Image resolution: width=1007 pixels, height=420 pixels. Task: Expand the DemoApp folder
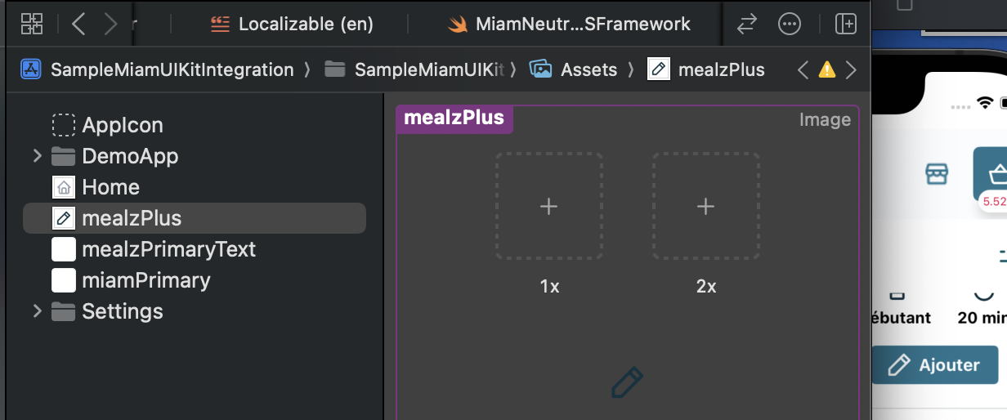point(37,156)
